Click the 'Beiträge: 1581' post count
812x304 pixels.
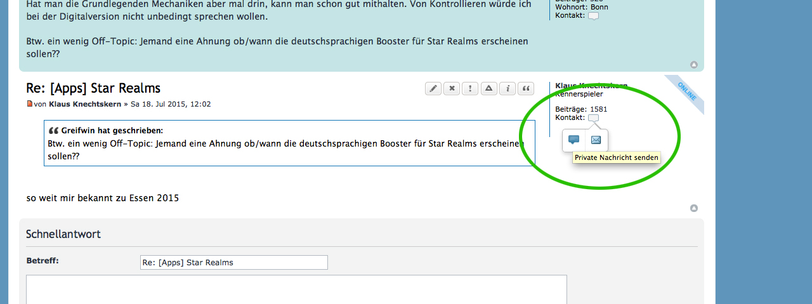pyautogui.click(x=581, y=109)
